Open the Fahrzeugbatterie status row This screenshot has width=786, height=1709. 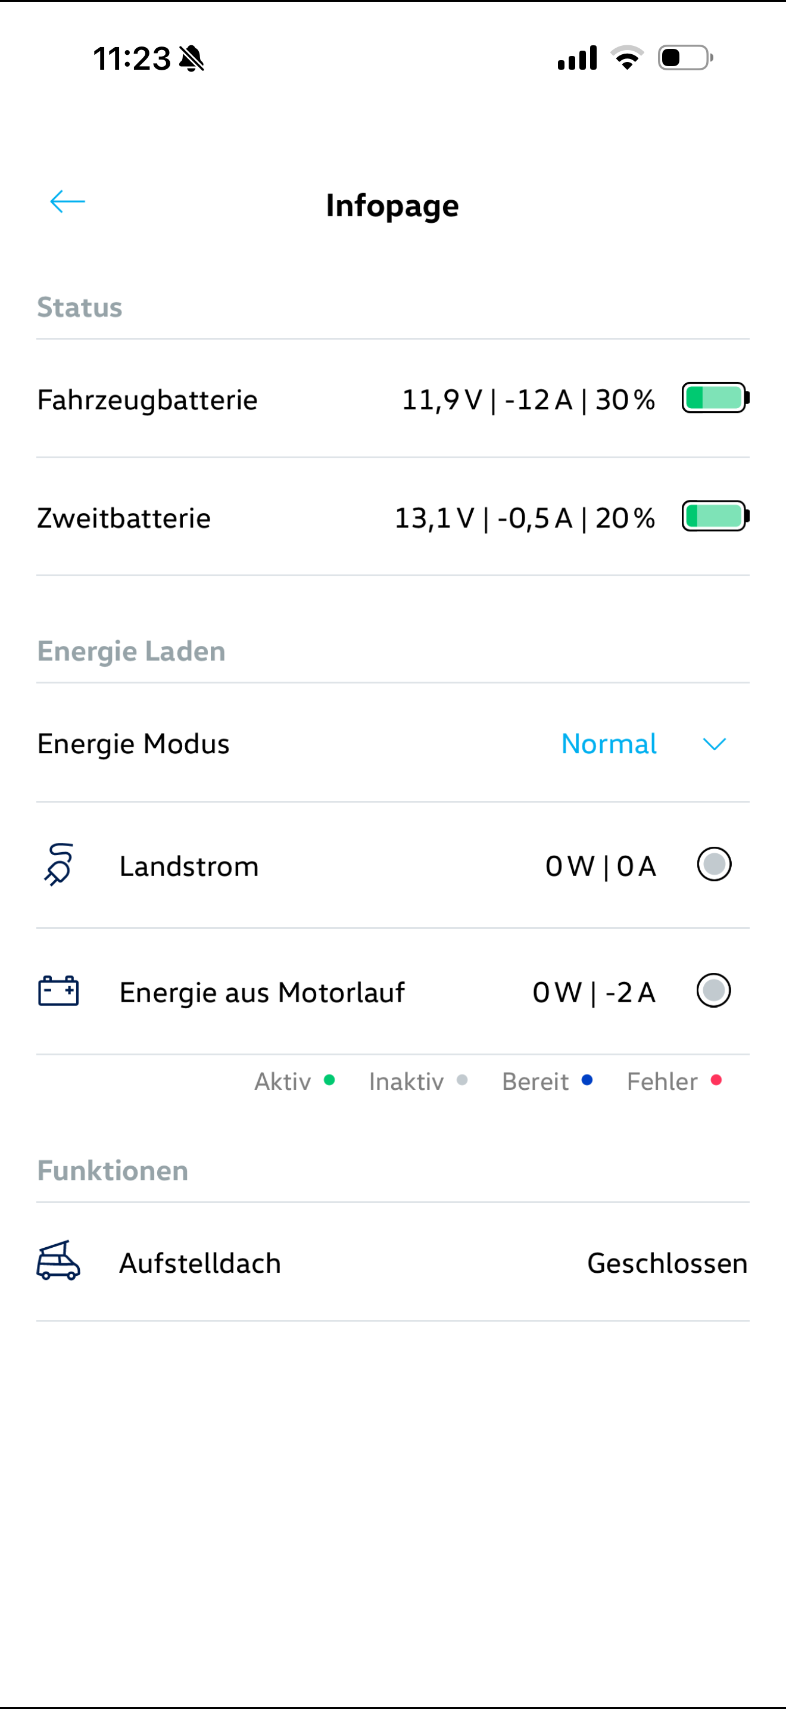coord(147,400)
